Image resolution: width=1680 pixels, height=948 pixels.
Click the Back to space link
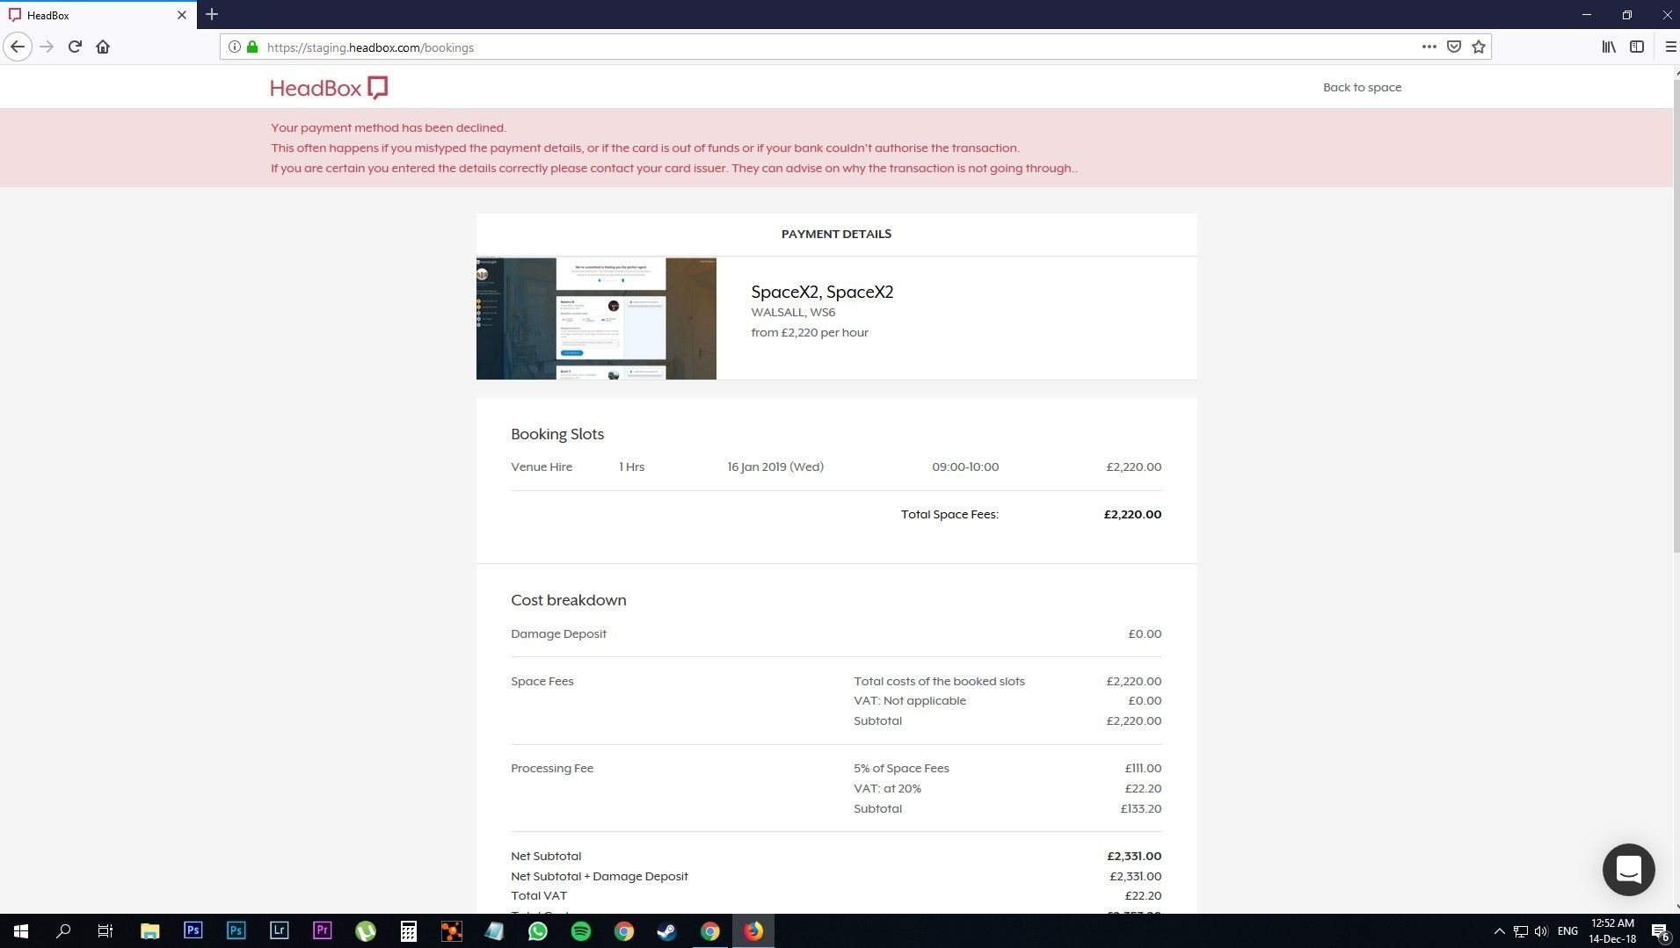[1362, 88]
